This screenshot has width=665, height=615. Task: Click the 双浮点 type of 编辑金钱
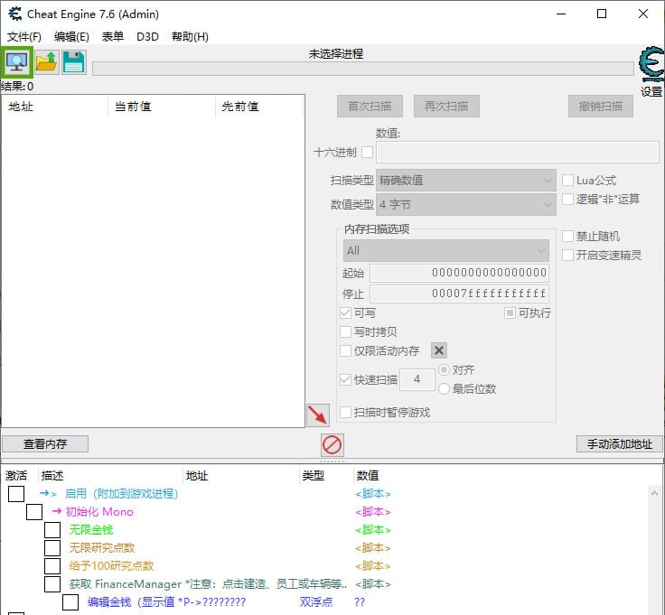click(x=316, y=602)
